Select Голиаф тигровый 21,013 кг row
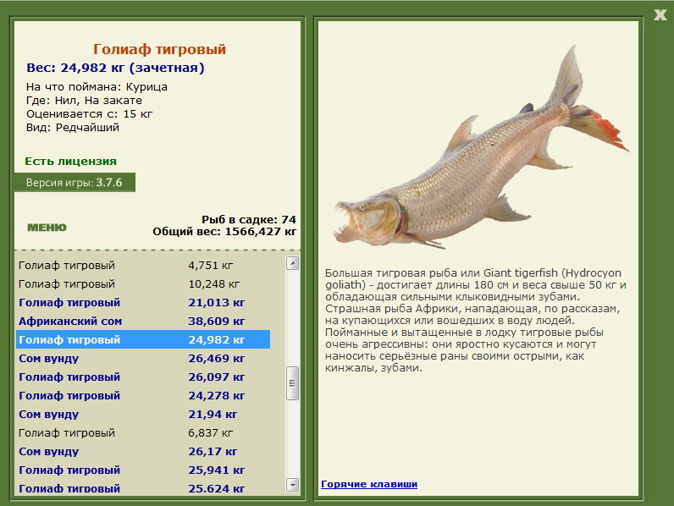The image size is (674, 506). tap(143, 302)
